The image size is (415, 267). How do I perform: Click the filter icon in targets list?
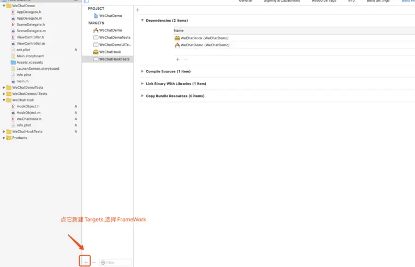point(103,263)
